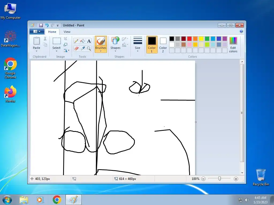Click the Copy icon in Clipboard group

coord(45,45)
